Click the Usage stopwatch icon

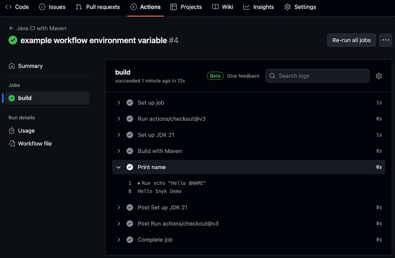tap(12, 130)
